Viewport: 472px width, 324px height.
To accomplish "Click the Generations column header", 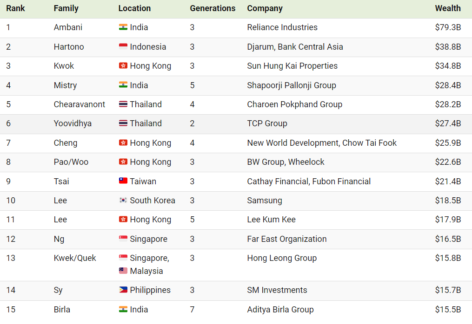I will [213, 8].
